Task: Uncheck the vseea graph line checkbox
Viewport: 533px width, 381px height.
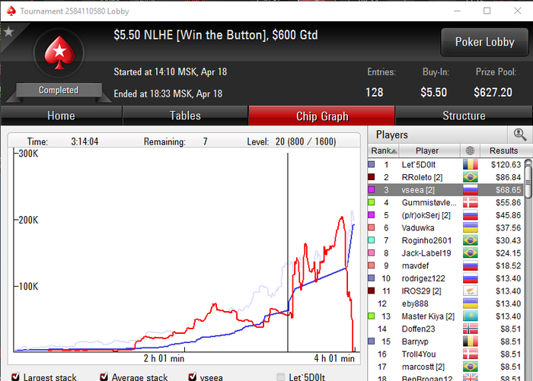Action: click(192, 376)
